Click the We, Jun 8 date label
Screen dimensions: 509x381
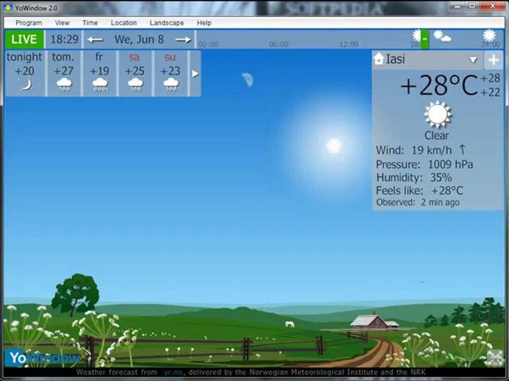[x=139, y=40]
